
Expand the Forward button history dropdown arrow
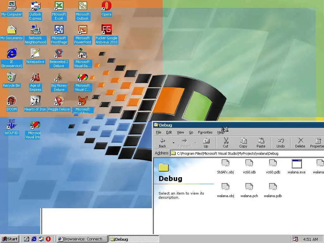click(195, 143)
